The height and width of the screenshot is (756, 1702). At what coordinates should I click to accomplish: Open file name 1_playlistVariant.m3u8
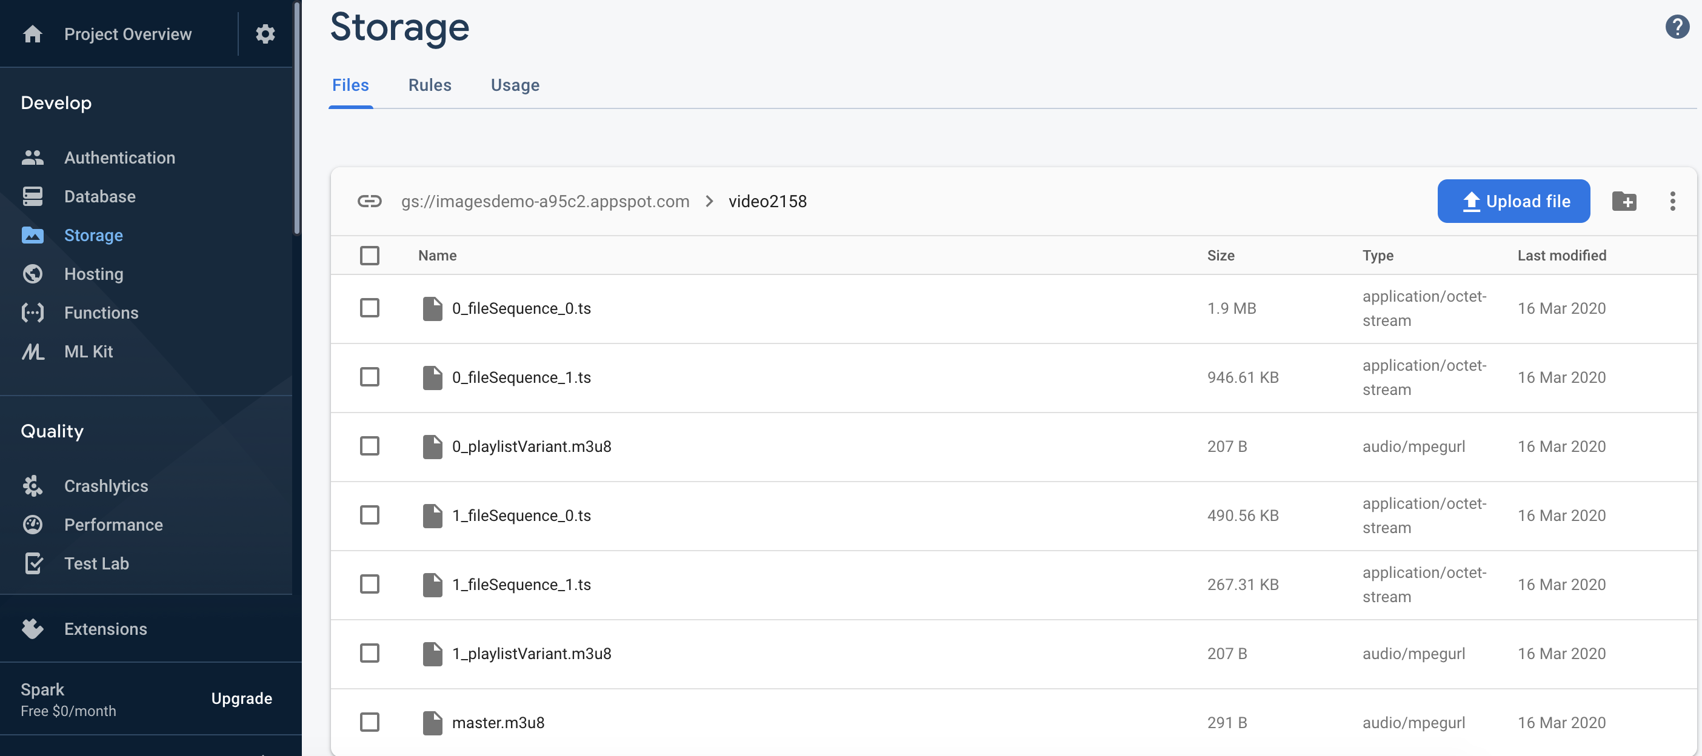tap(531, 653)
